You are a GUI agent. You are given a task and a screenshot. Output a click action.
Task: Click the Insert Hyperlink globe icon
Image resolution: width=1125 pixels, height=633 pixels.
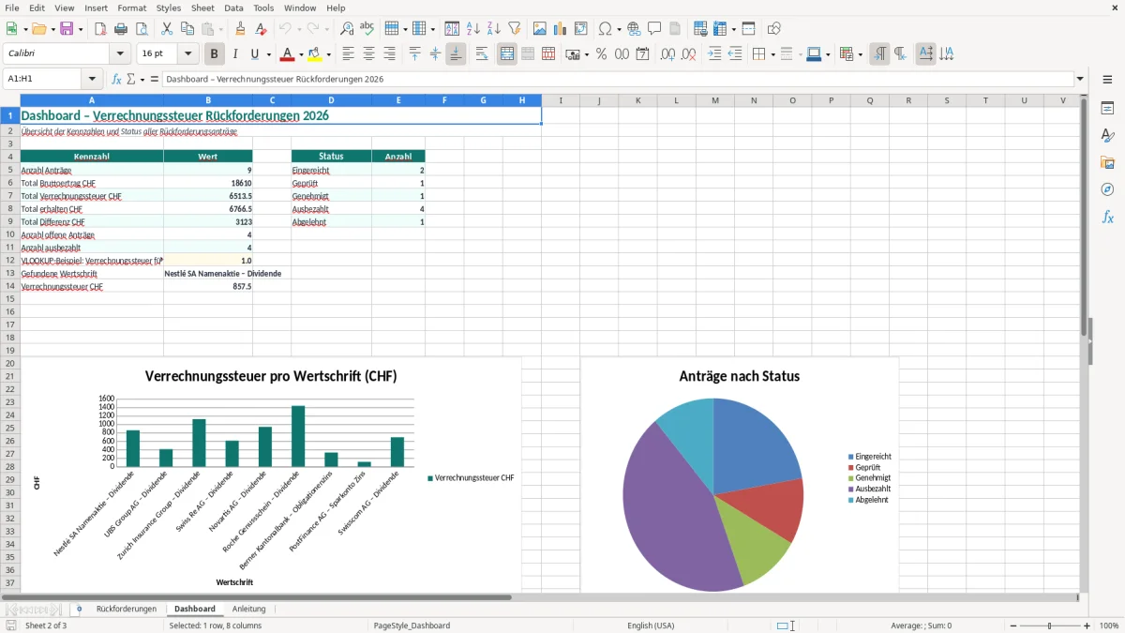click(x=634, y=29)
